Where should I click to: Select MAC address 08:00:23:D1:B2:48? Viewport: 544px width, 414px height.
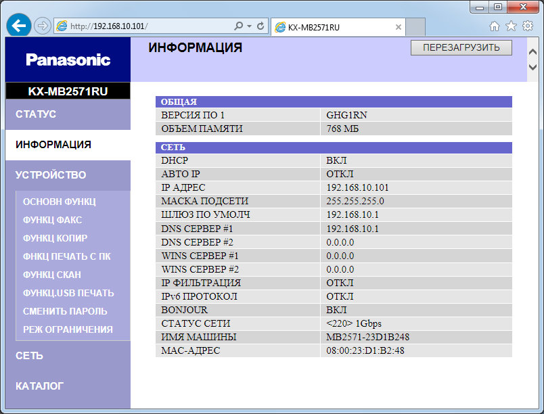click(365, 350)
